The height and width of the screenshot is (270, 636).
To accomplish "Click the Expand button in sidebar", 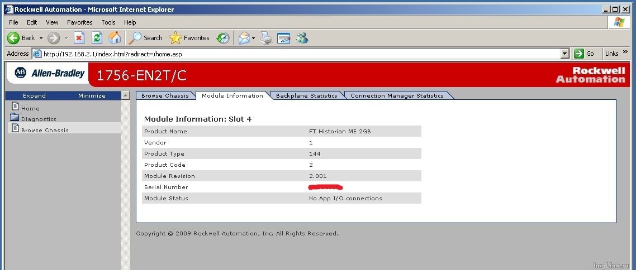I will (x=34, y=95).
